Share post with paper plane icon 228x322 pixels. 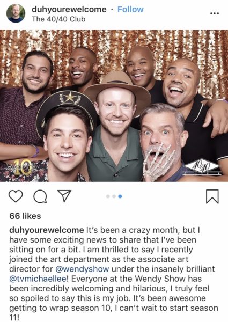(x=64, y=195)
